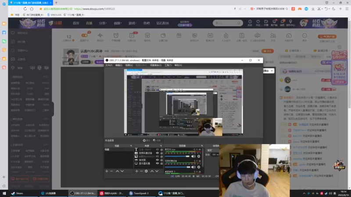Open OBS 视图 menu
The width and height of the screenshot is (351, 197).
tap(129, 65)
